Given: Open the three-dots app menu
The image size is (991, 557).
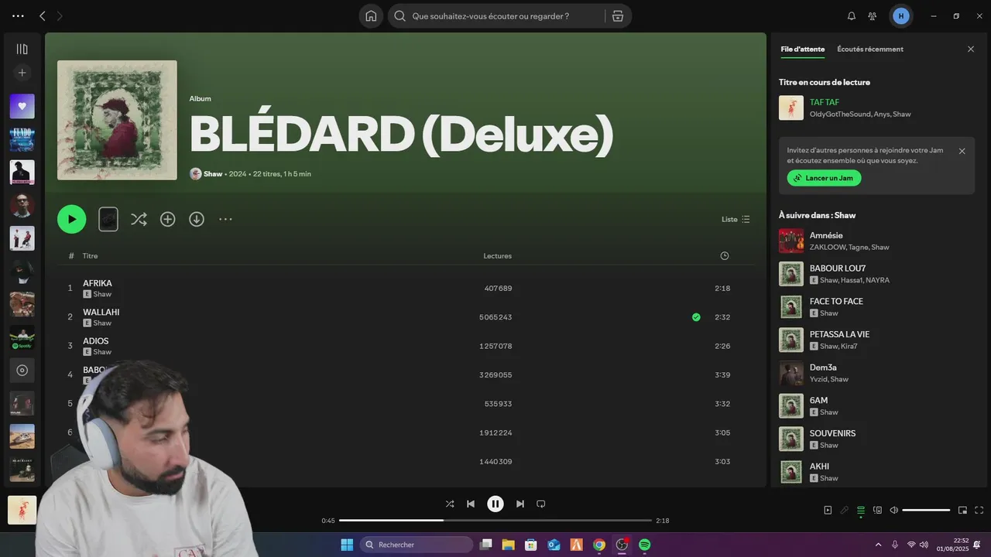Looking at the screenshot, I should [18, 15].
